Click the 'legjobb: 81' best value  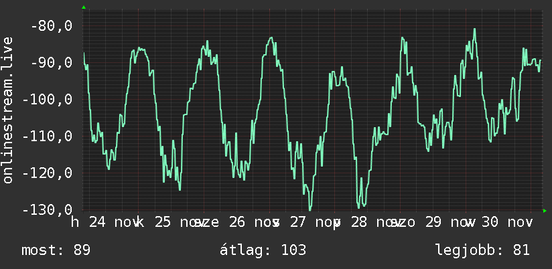[483, 250]
